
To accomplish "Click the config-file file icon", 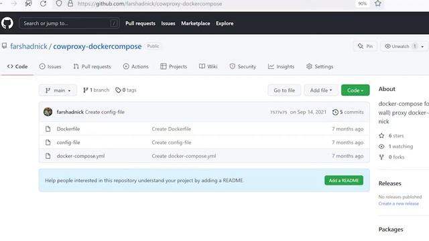I will (x=48, y=143).
